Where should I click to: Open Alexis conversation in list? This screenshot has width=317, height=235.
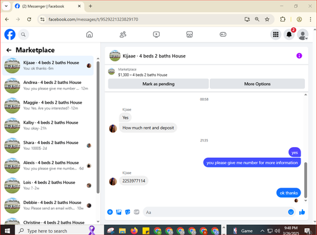[x=48, y=166]
